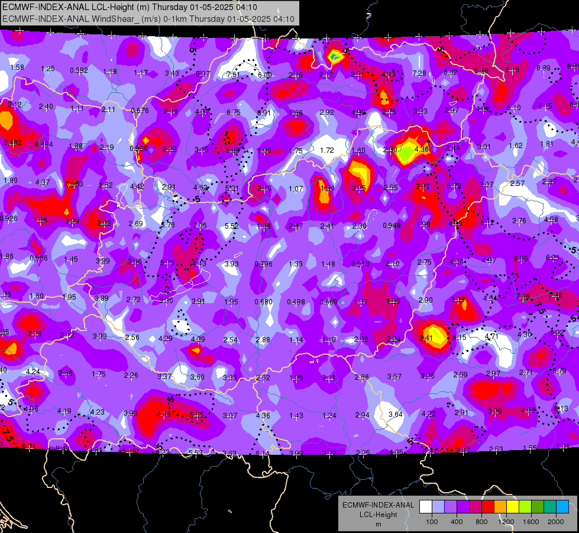579x533 pixels.
Task: Select the red legend color swatch
Action: tap(488, 506)
